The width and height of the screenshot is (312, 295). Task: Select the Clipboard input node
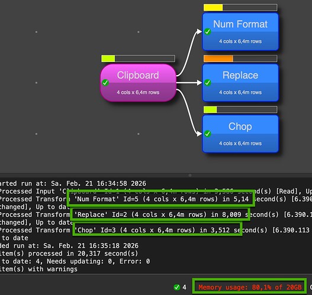(x=138, y=83)
